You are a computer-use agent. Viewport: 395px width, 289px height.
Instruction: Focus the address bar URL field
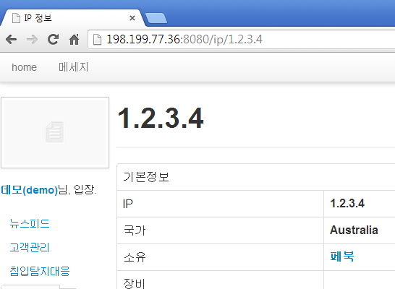click(242, 40)
